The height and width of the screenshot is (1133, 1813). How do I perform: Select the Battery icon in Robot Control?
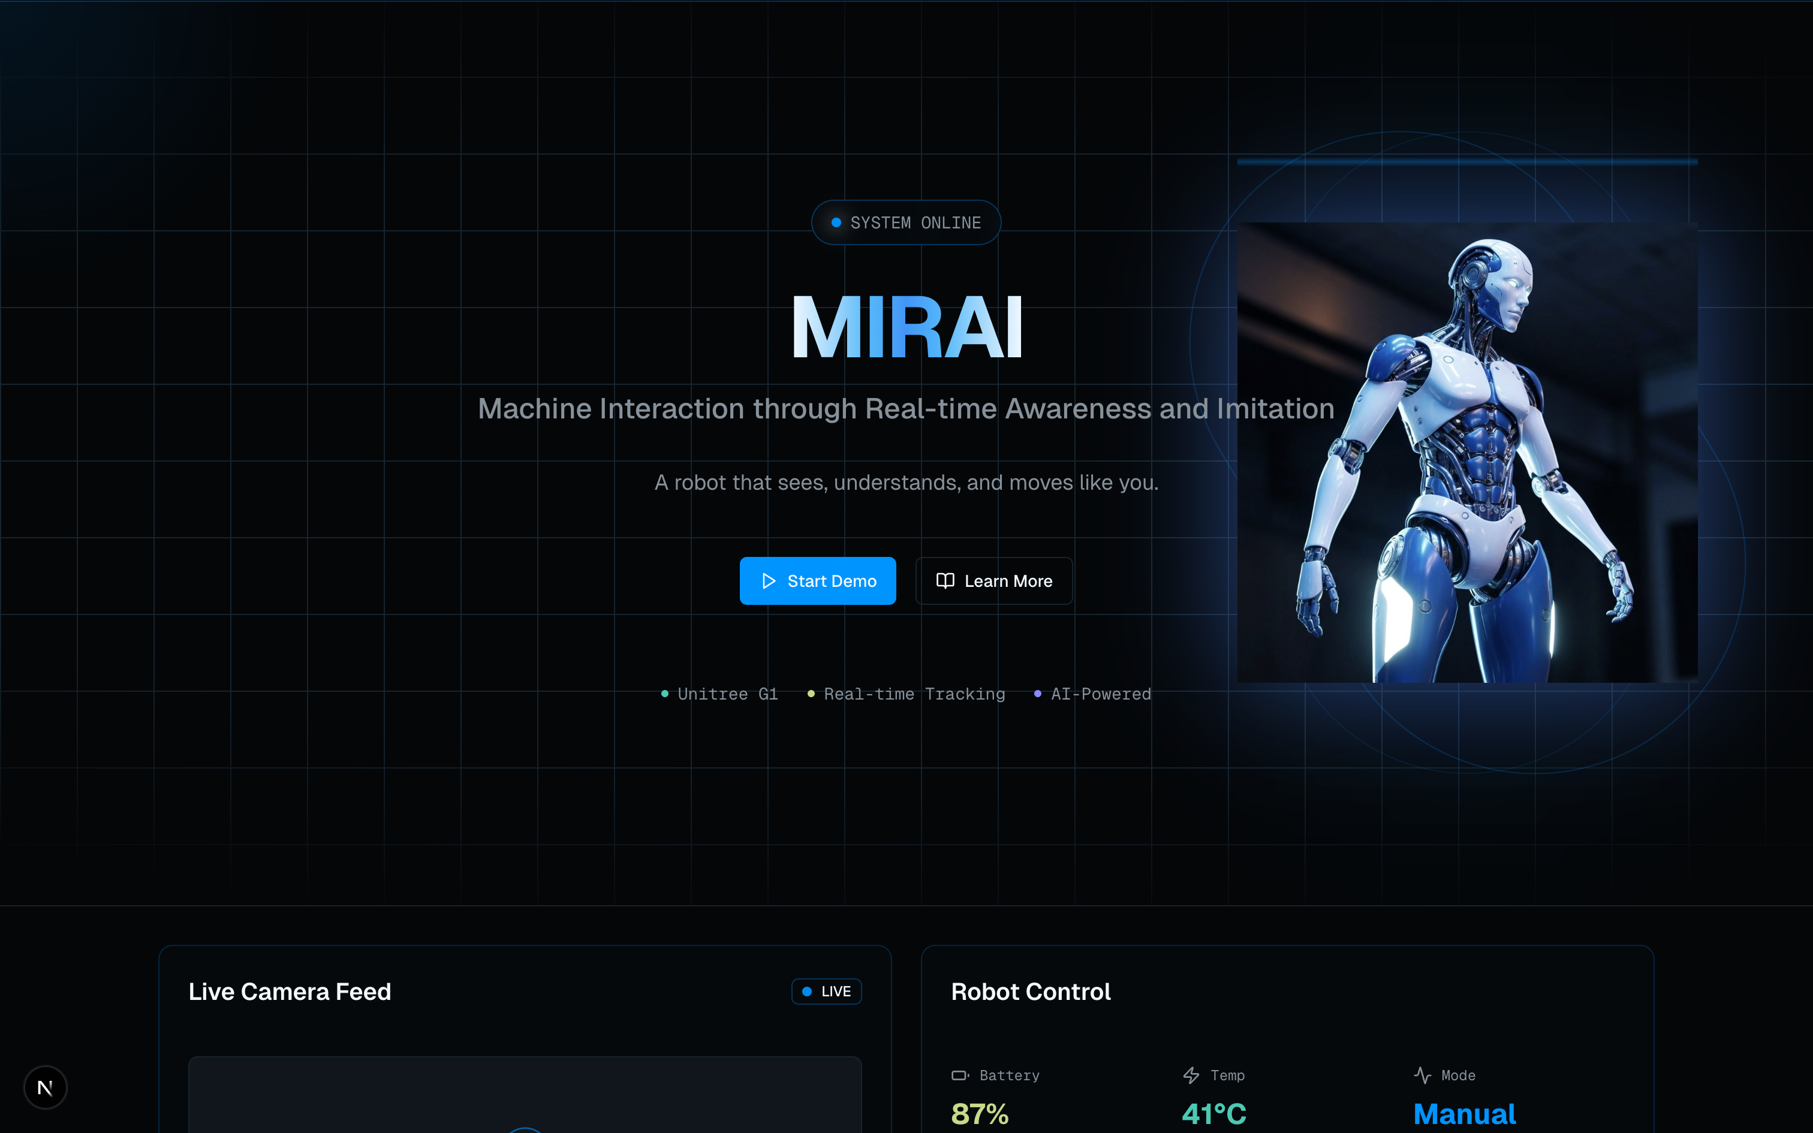click(x=960, y=1074)
